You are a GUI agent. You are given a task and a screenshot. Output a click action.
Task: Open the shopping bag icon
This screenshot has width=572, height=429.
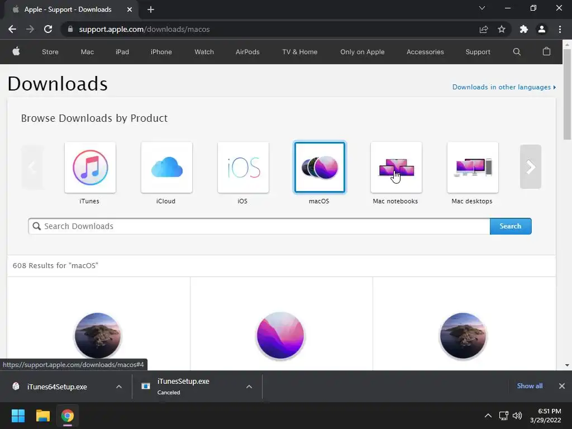point(546,51)
